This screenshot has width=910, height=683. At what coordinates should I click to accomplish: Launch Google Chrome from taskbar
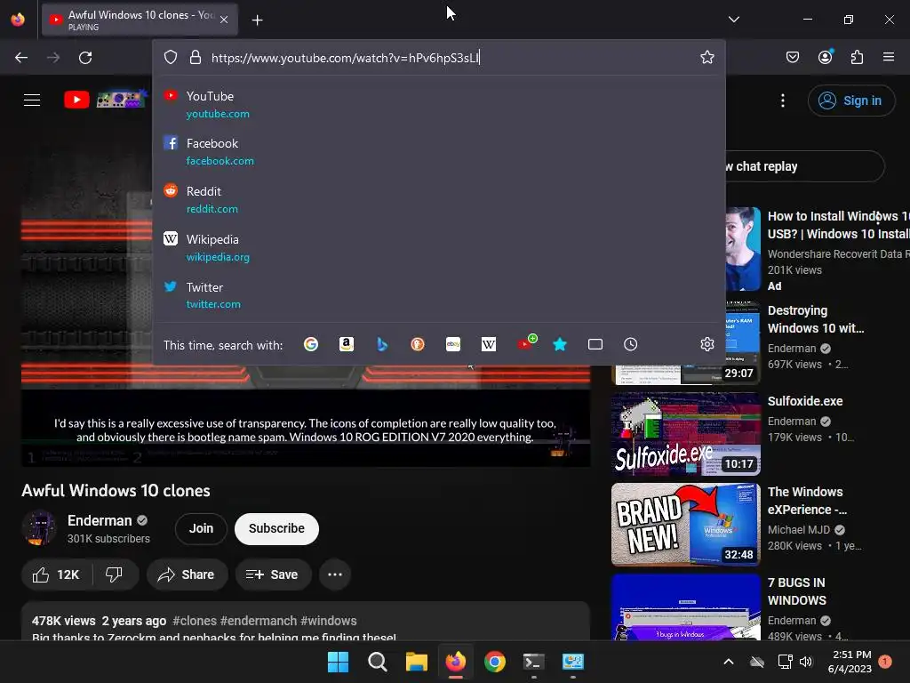pos(494,662)
